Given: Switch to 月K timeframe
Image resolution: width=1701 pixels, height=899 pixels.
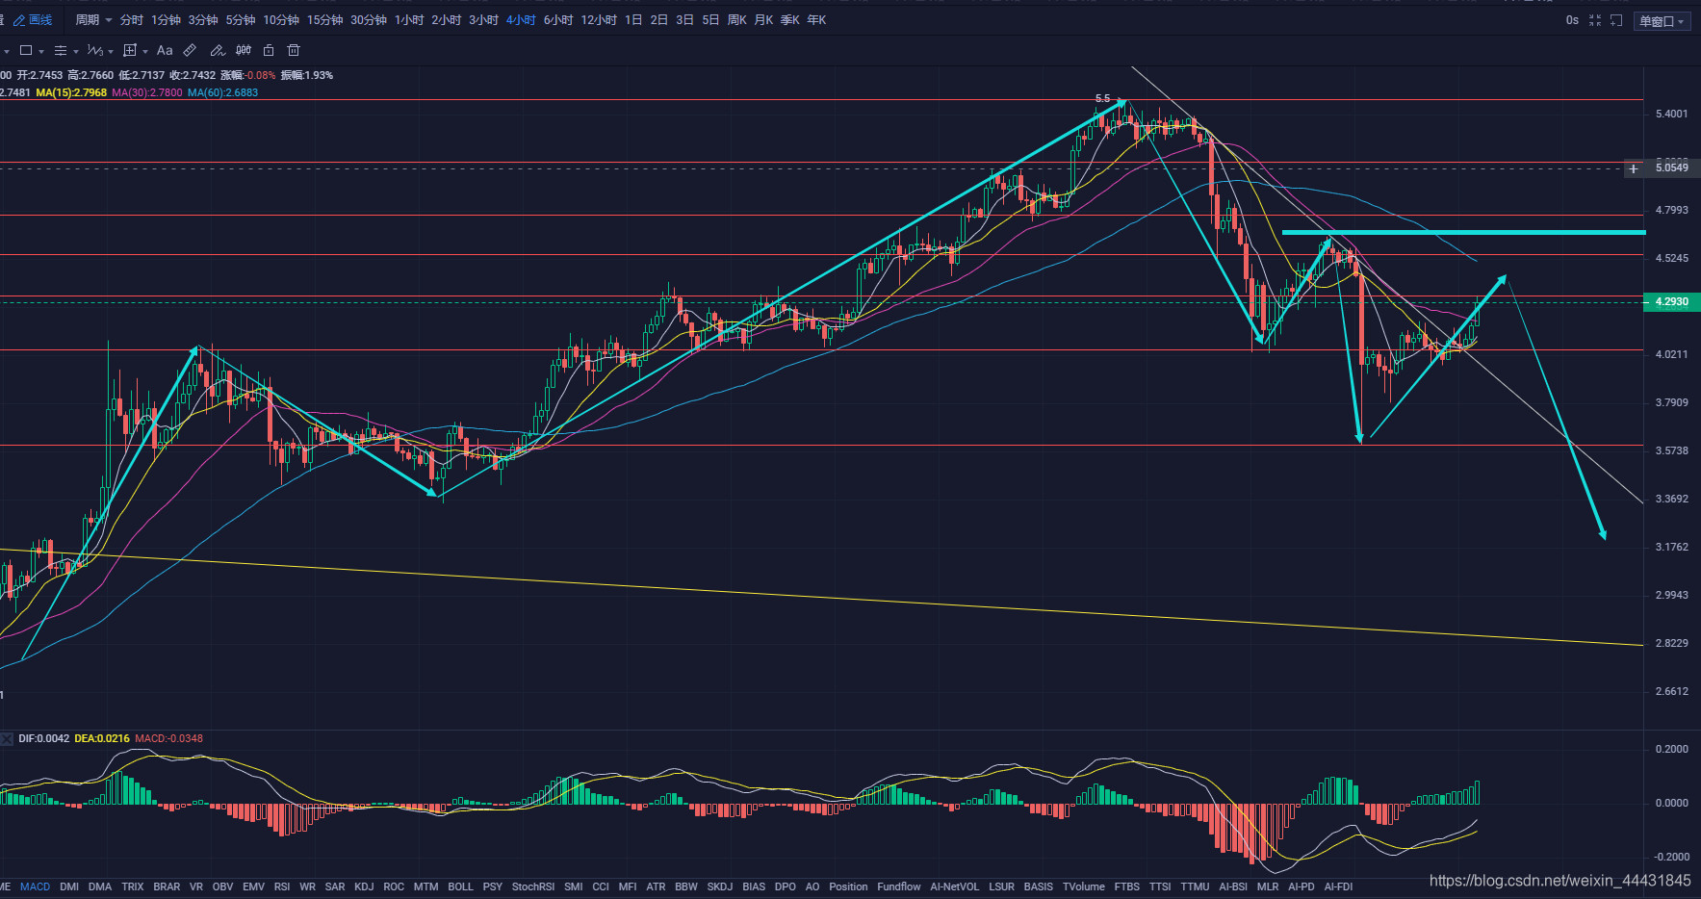Looking at the screenshot, I should pos(763,20).
